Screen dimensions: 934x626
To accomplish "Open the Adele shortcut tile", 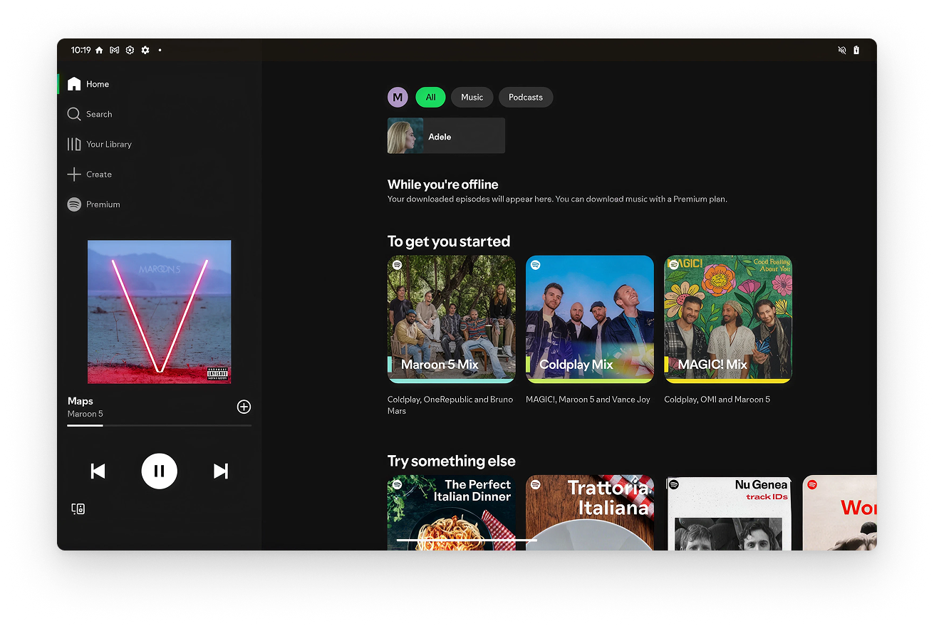I will pyautogui.click(x=446, y=135).
